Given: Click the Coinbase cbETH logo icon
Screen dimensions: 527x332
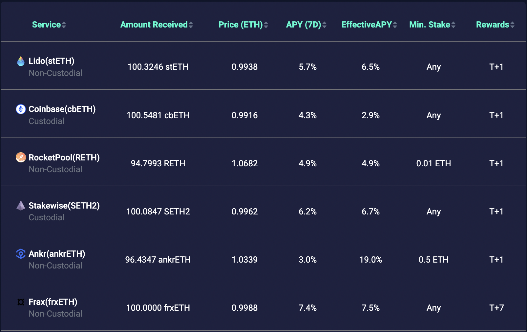Looking at the screenshot, I should point(21,109).
